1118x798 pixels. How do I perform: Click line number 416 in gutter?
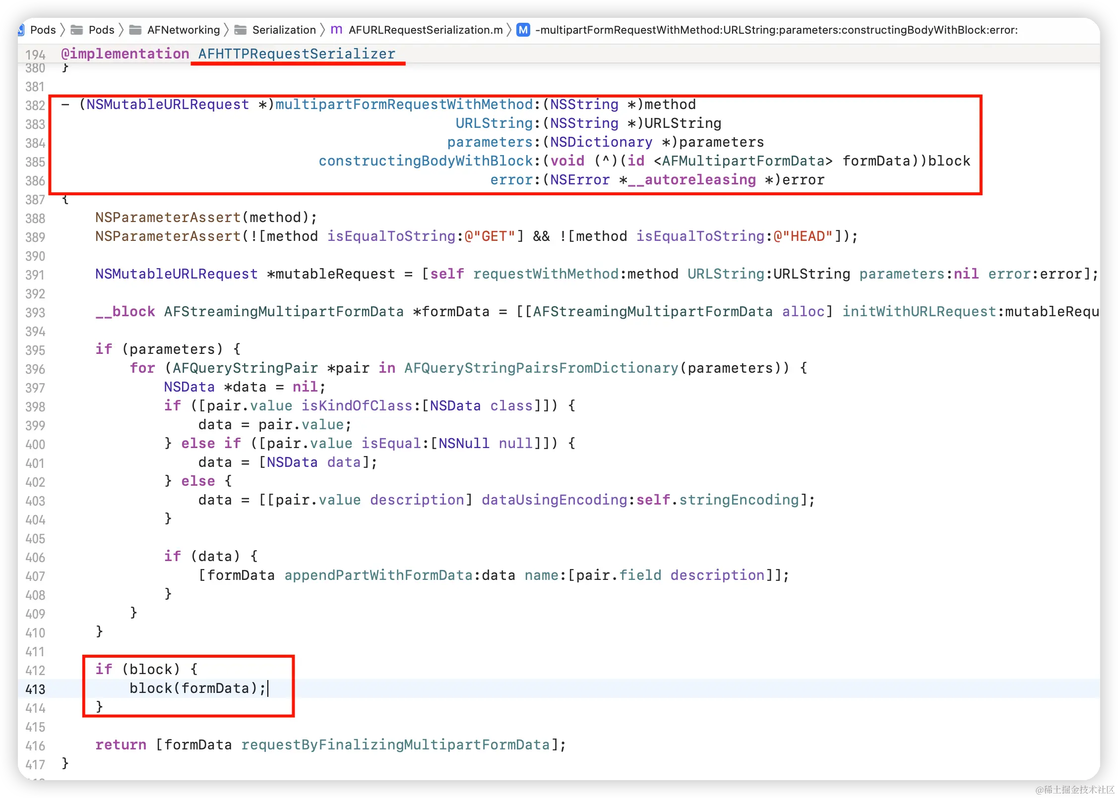pos(35,745)
